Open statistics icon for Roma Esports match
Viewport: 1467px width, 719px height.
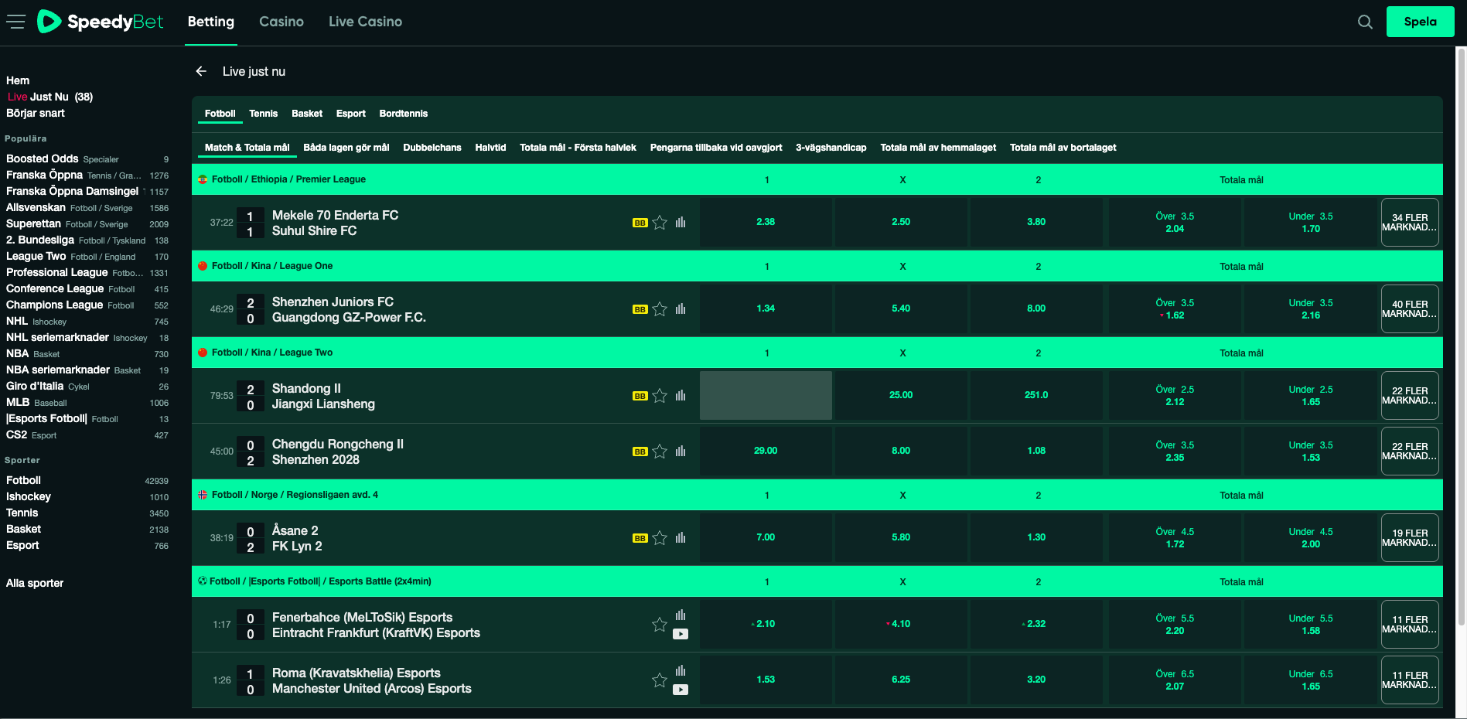click(681, 671)
